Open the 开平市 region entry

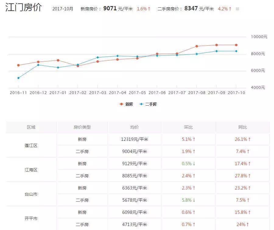[31, 218]
